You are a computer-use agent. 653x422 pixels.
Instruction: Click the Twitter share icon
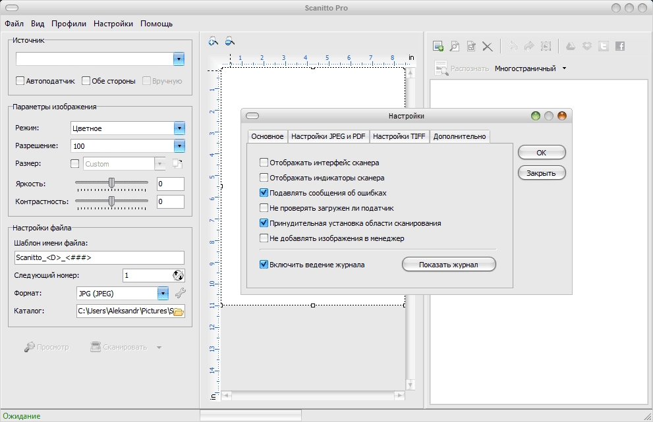coord(604,46)
